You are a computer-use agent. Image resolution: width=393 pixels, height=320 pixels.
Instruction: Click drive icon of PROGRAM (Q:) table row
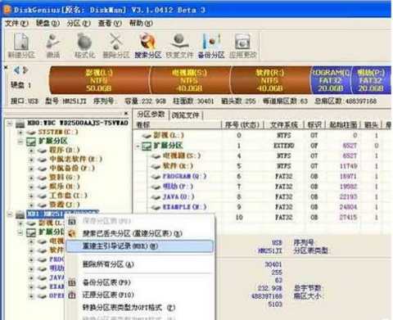coord(156,177)
